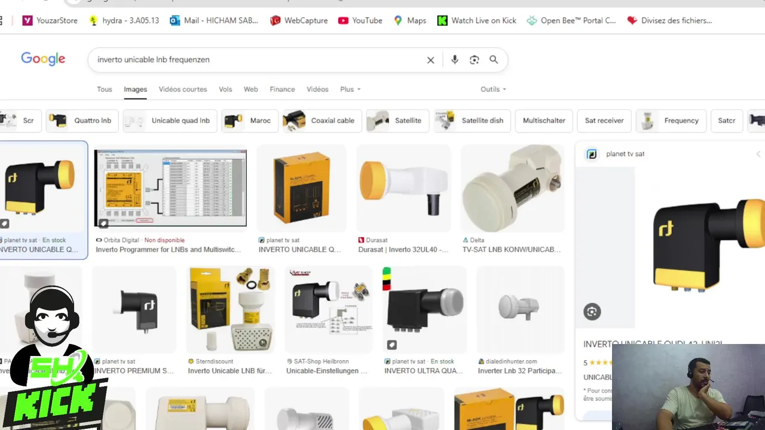
Task: Switch to the Vidéos courtes tab
Action: click(183, 89)
